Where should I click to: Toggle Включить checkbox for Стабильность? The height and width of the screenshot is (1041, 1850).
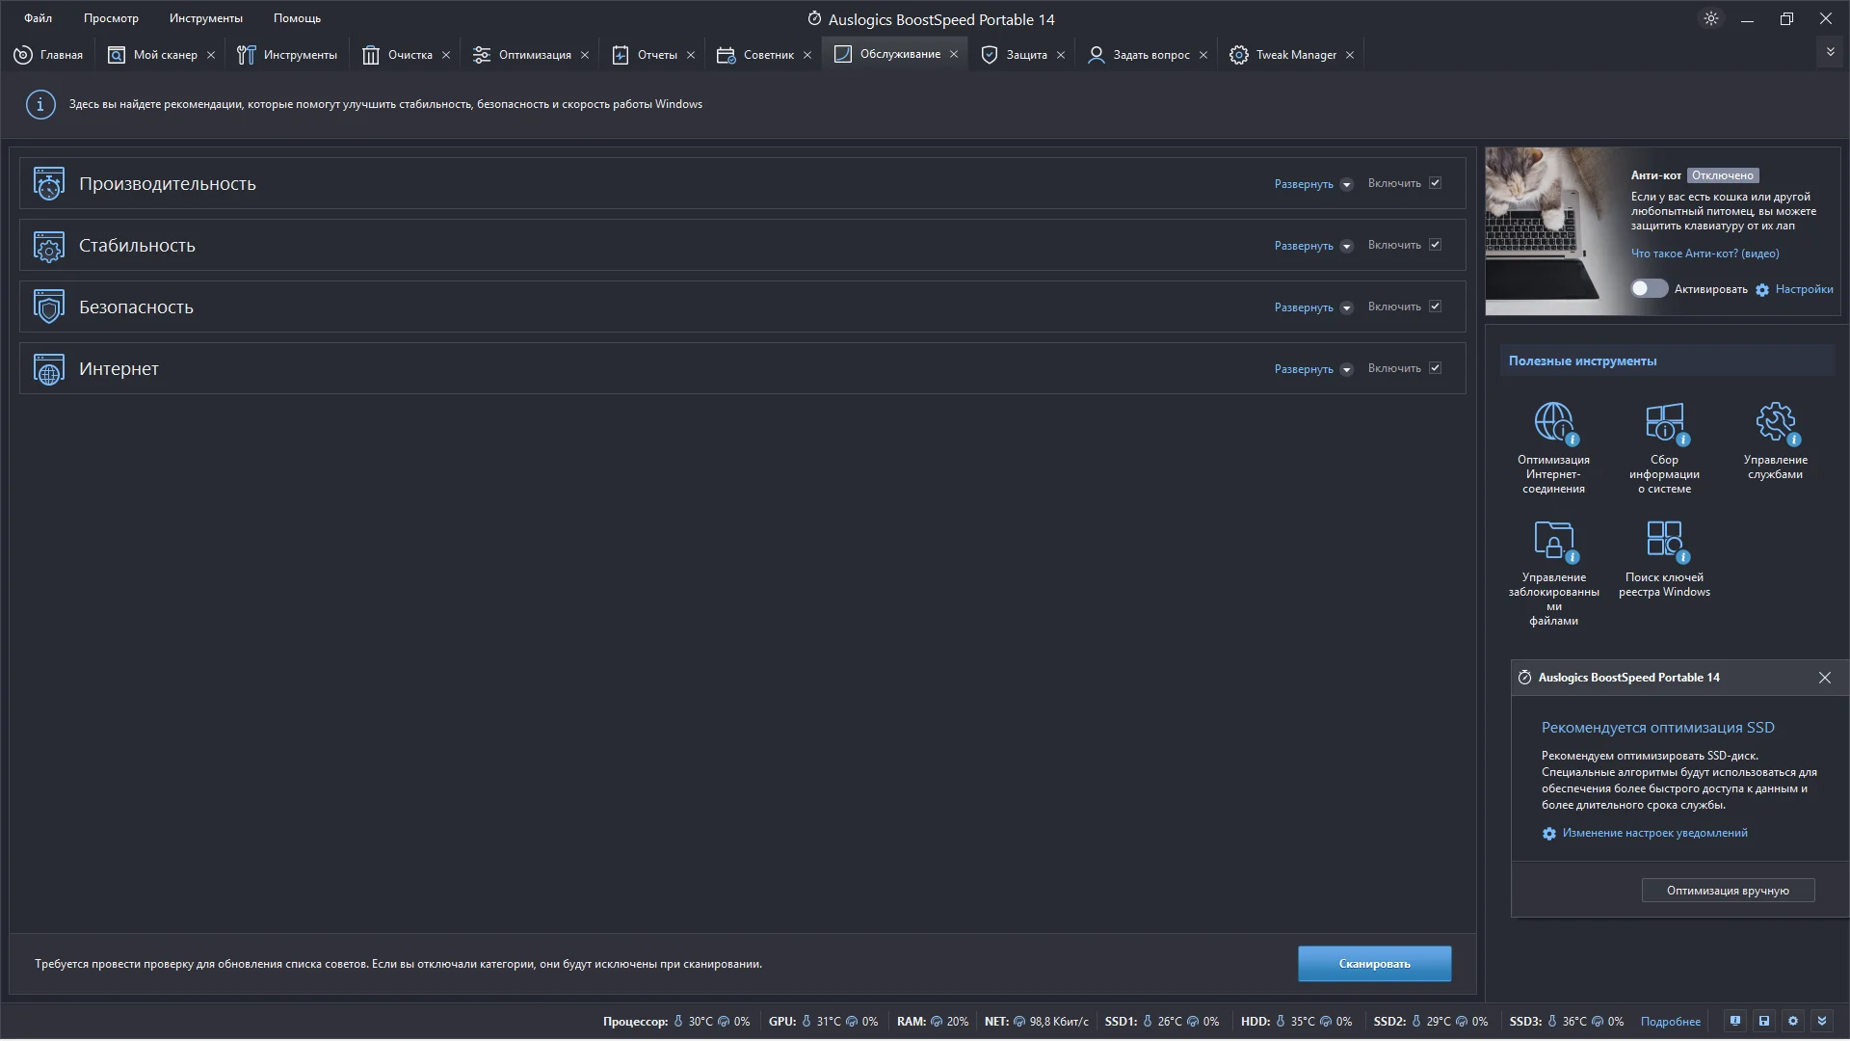pyautogui.click(x=1436, y=245)
